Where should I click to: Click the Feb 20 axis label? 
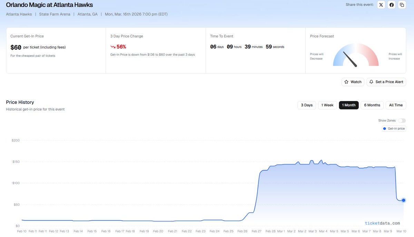158,231
